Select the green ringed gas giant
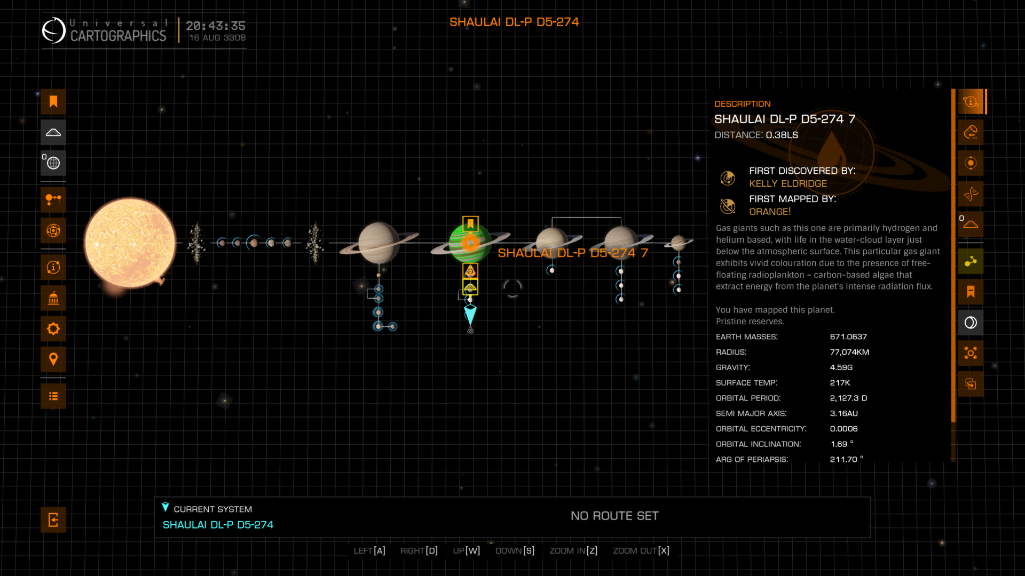 (x=470, y=243)
